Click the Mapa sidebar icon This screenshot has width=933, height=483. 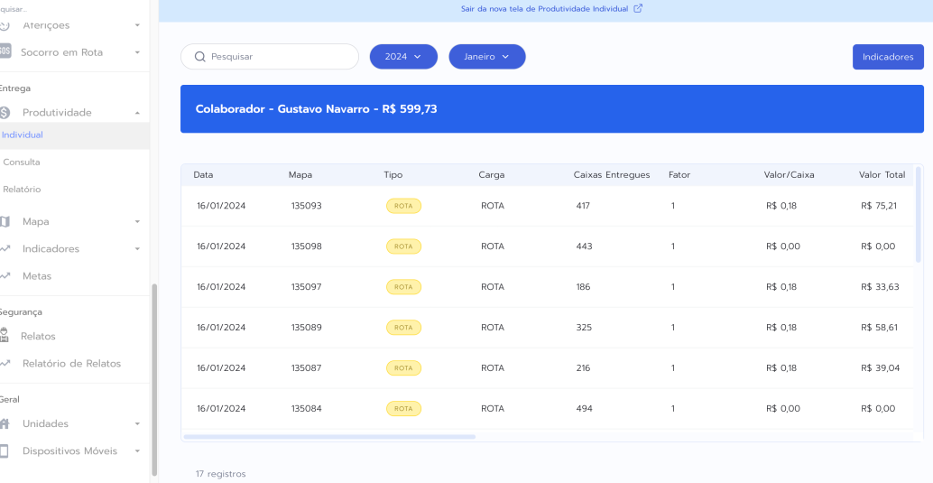(5, 221)
